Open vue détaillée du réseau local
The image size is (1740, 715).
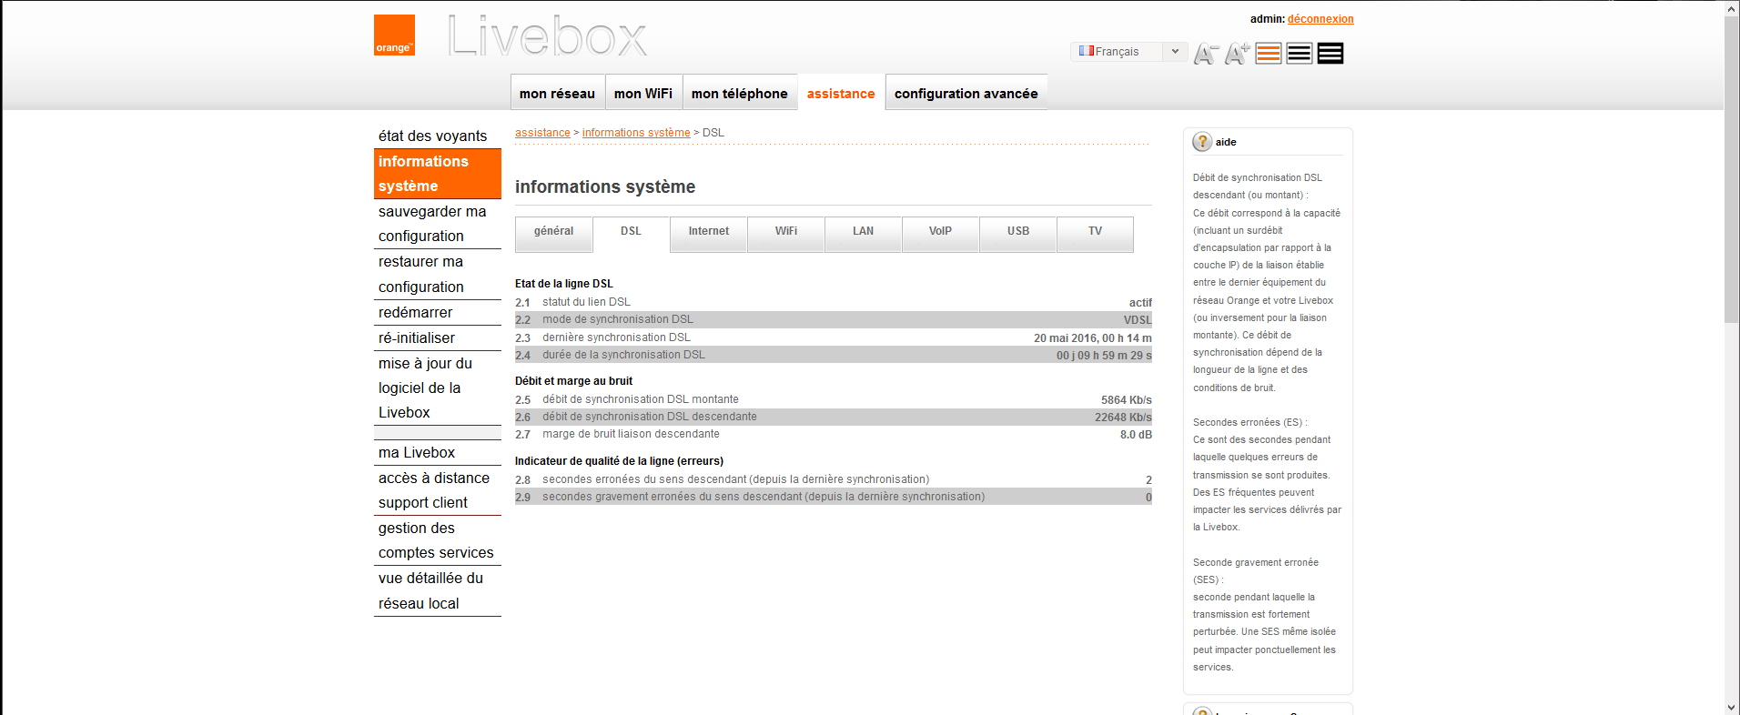pos(438,590)
